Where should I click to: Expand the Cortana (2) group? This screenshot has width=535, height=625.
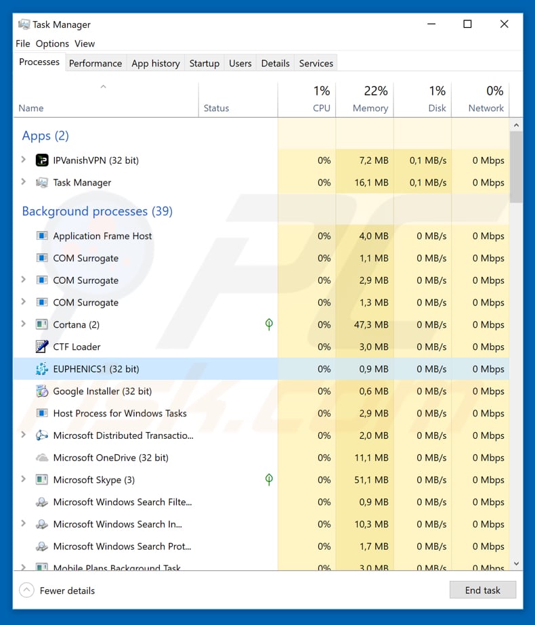tap(24, 324)
